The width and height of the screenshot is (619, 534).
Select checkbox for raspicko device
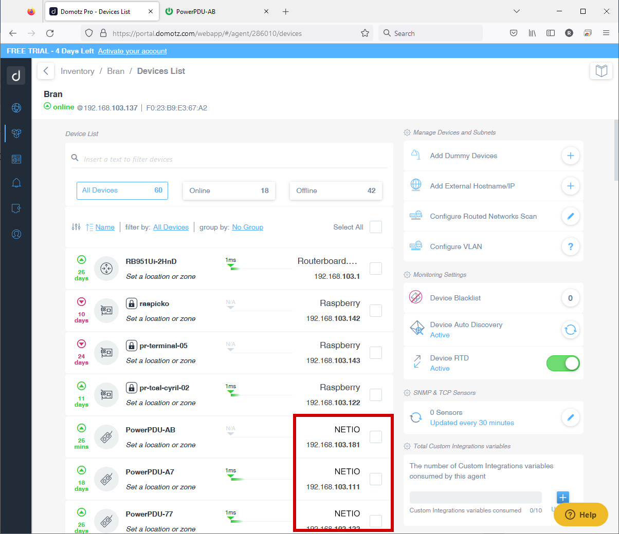click(x=376, y=311)
